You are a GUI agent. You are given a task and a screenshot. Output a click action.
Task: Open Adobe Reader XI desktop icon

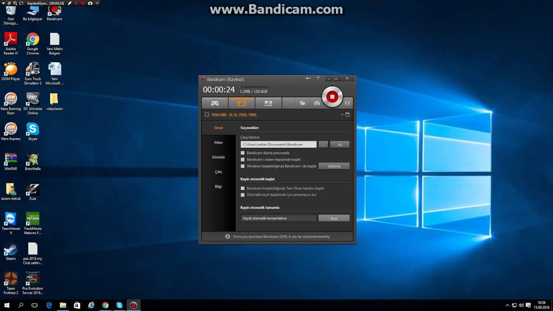[x=11, y=44]
